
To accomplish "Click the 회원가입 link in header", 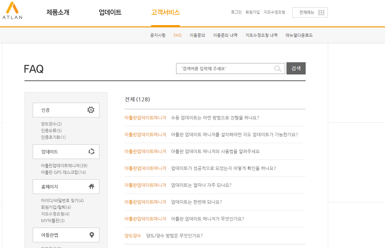I will (253, 12).
